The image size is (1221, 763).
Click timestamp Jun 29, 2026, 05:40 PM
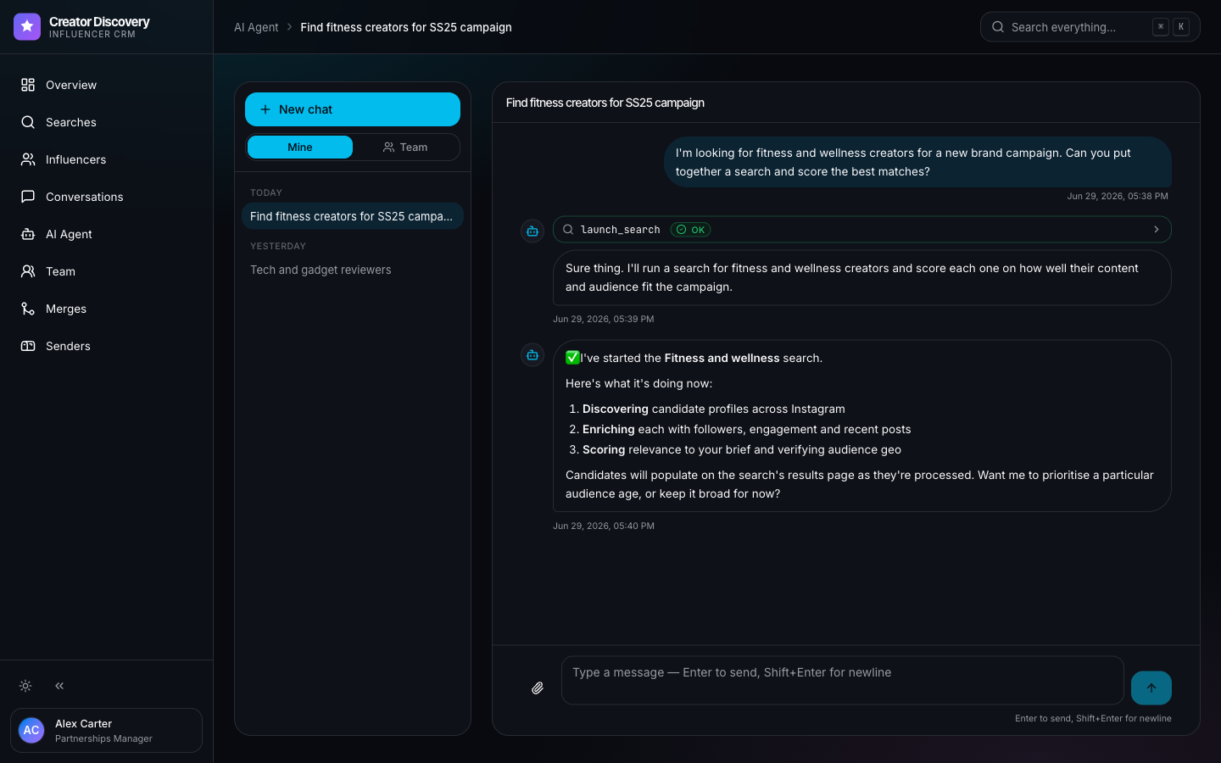tap(604, 526)
